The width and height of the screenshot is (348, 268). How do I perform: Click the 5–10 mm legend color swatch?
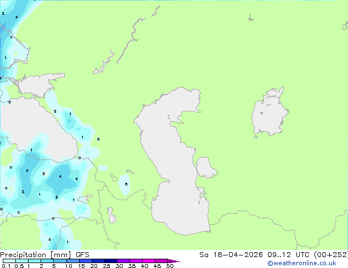60,261
